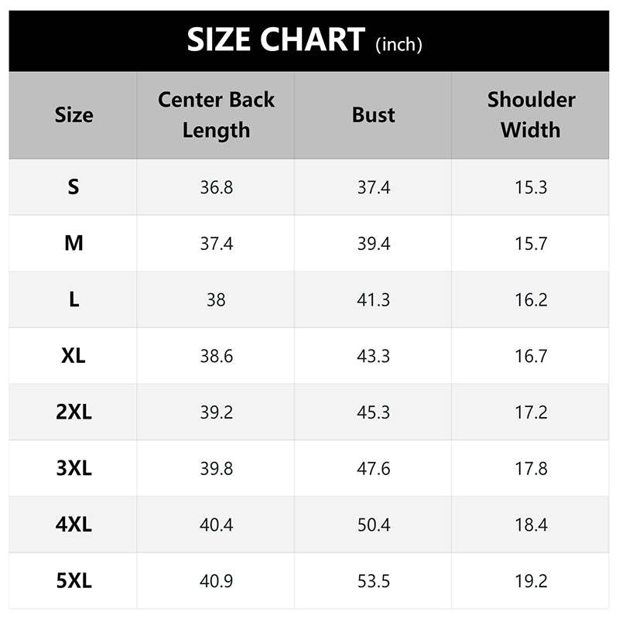Click the 2XL size row label

pyautogui.click(x=74, y=412)
